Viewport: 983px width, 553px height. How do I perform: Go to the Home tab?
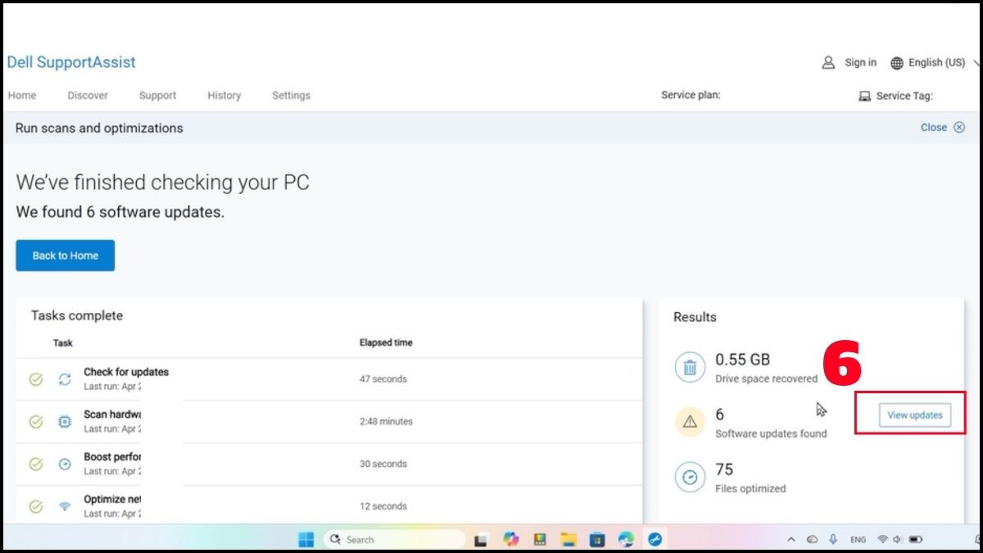point(22,96)
